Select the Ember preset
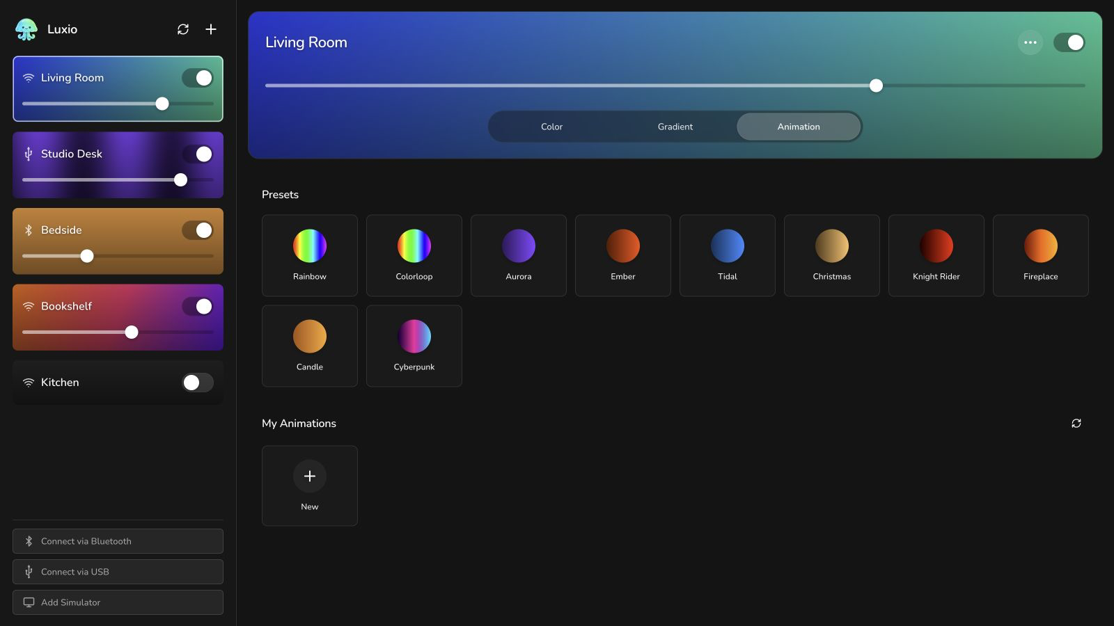The height and width of the screenshot is (626, 1114). point(623,255)
